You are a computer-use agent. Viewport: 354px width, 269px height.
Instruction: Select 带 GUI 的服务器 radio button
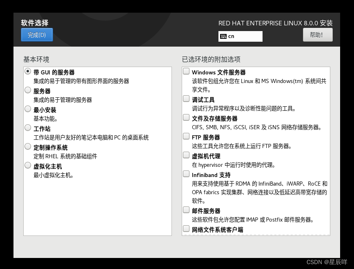pos(28,72)
